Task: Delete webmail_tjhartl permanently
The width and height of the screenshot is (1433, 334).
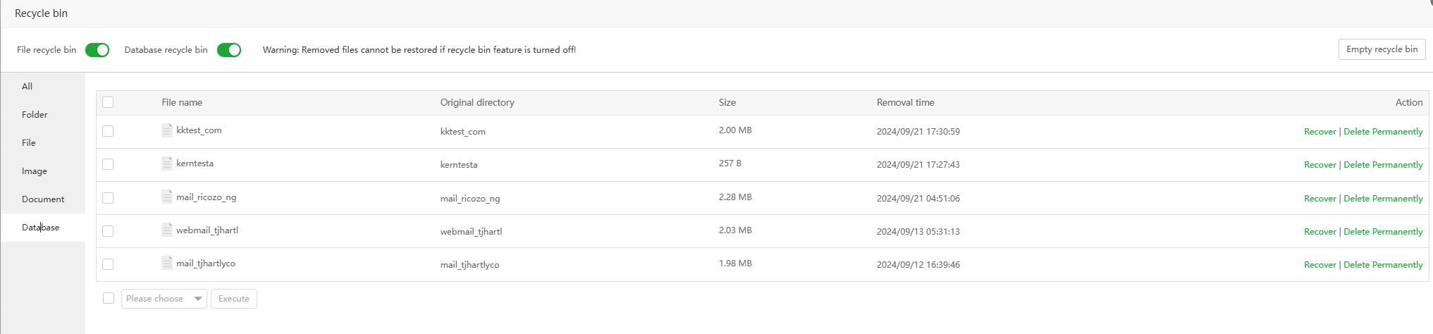Action: (1383, 232)
